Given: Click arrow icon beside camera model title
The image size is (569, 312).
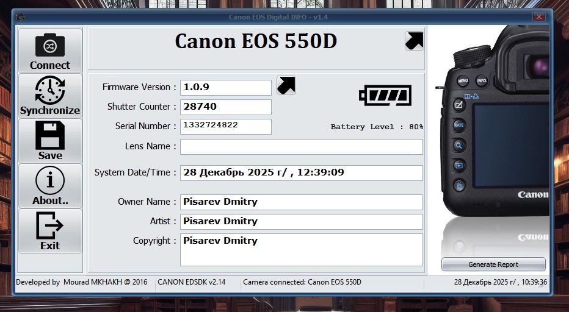Looking at the screenshot, I should 415,41.
